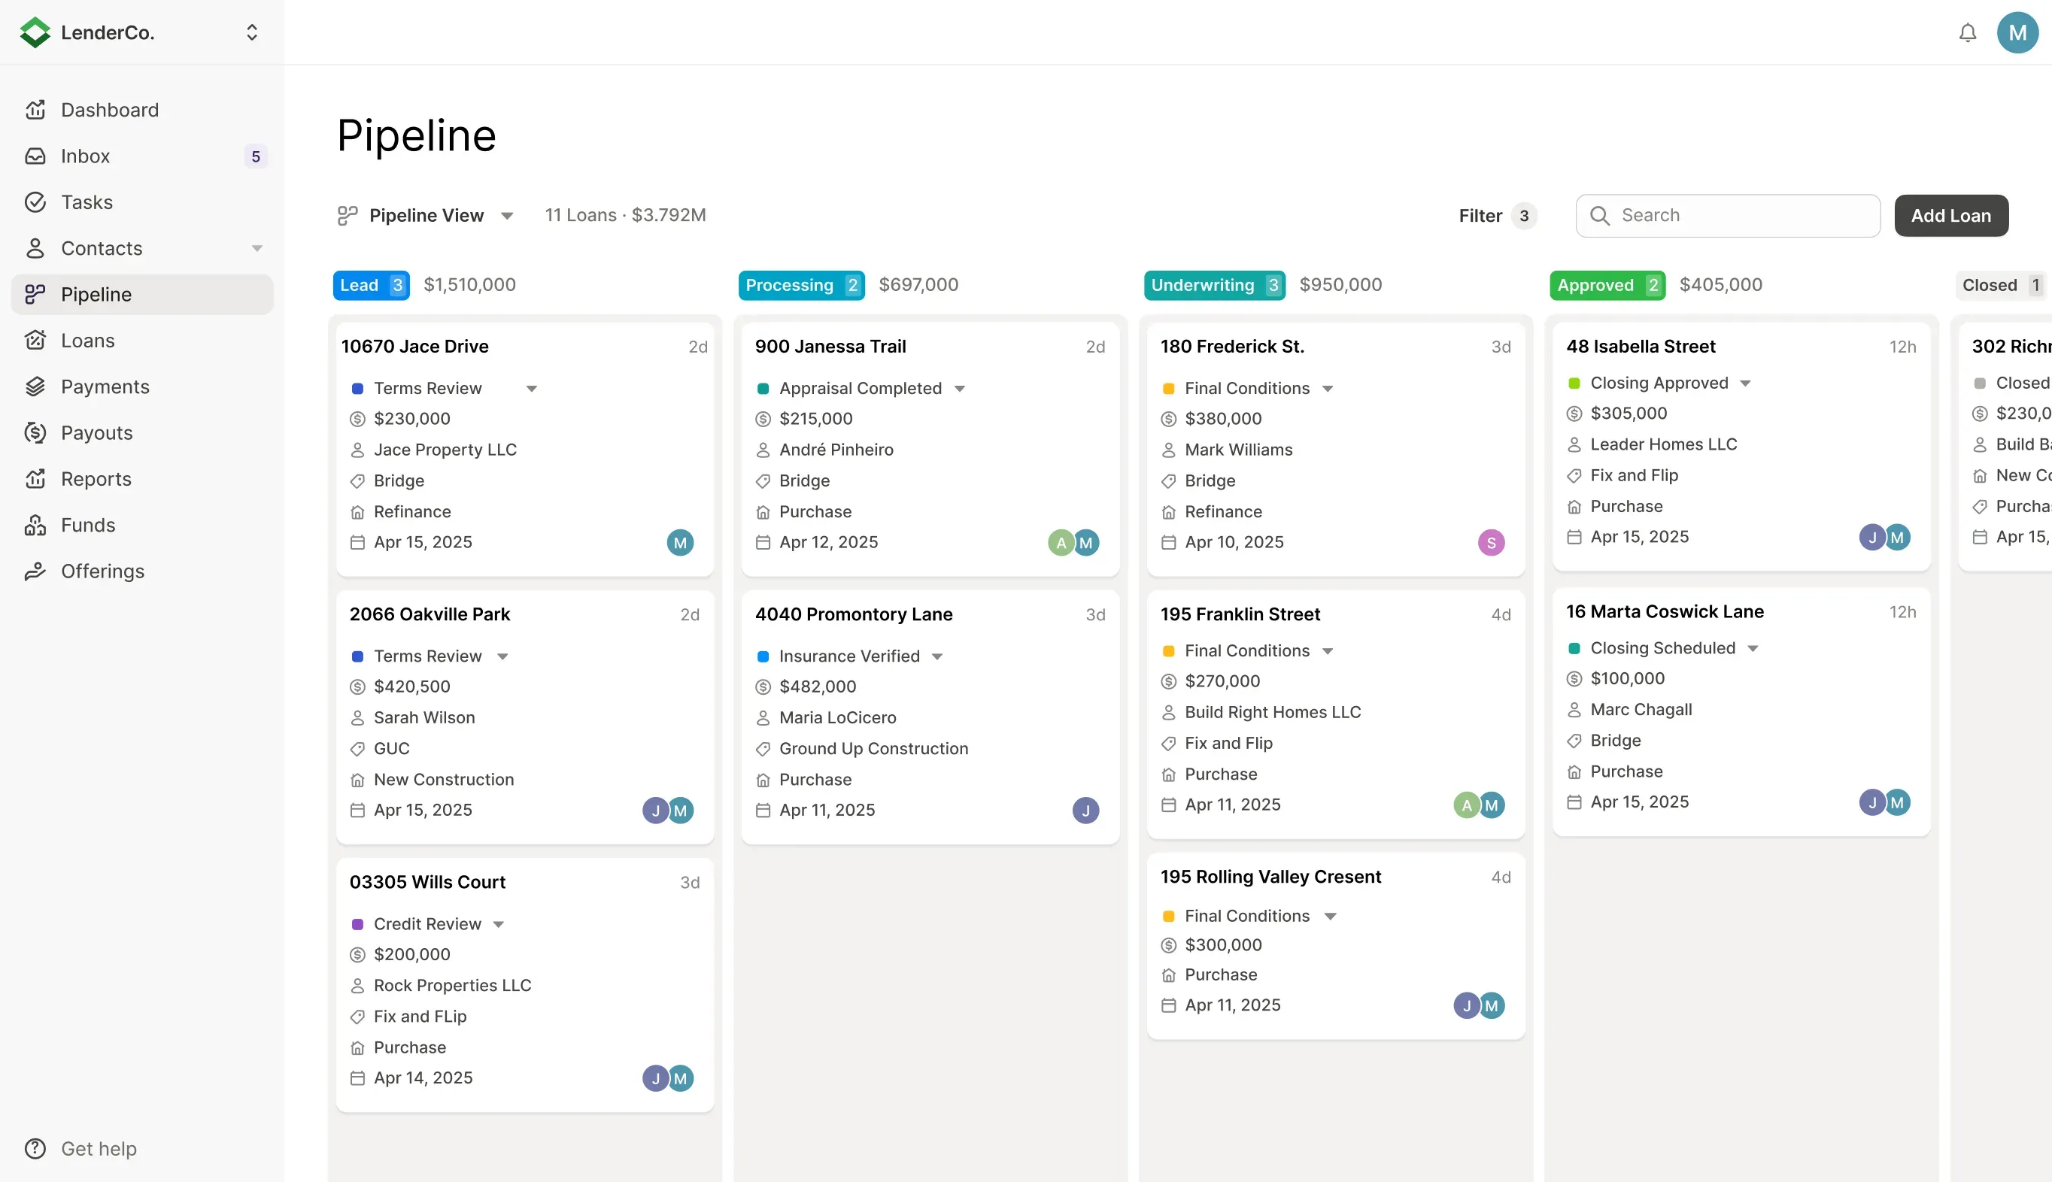
Task: Open the Dashboard sidebar icon
Action: pyautogui.click(x=35, y=110)
